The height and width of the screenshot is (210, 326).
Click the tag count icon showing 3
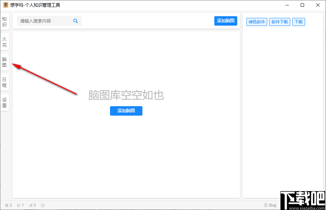pos(31,205)
